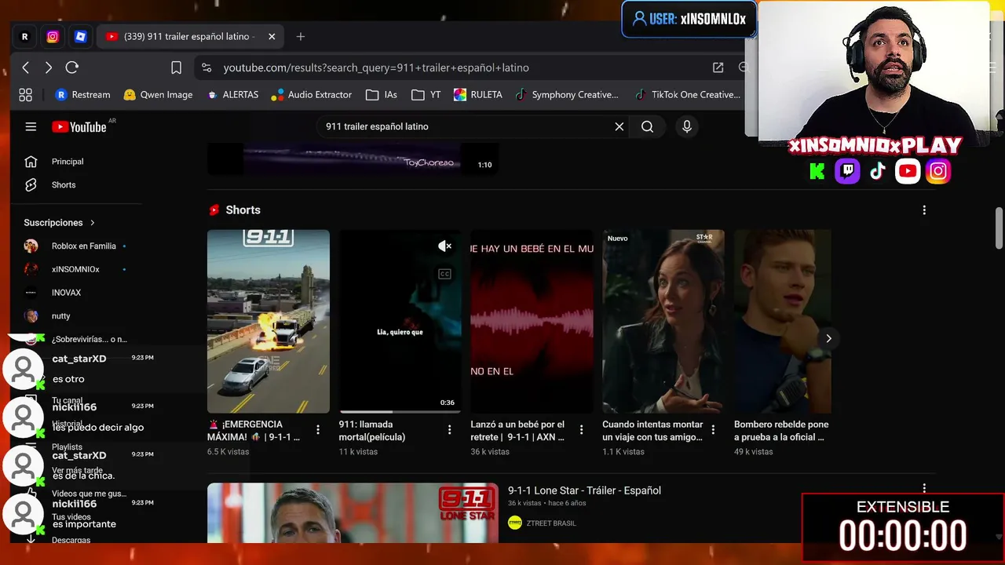Reload the YouTube page
Image resolution: width=1005 pixels, height=565 pixels.
[x=72, y=67]
